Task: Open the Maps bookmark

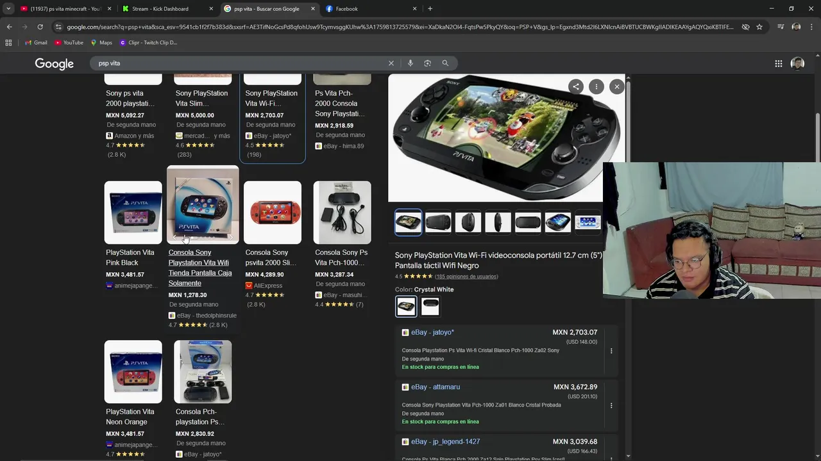Action: pyautogui.click(x=101, y=42)
